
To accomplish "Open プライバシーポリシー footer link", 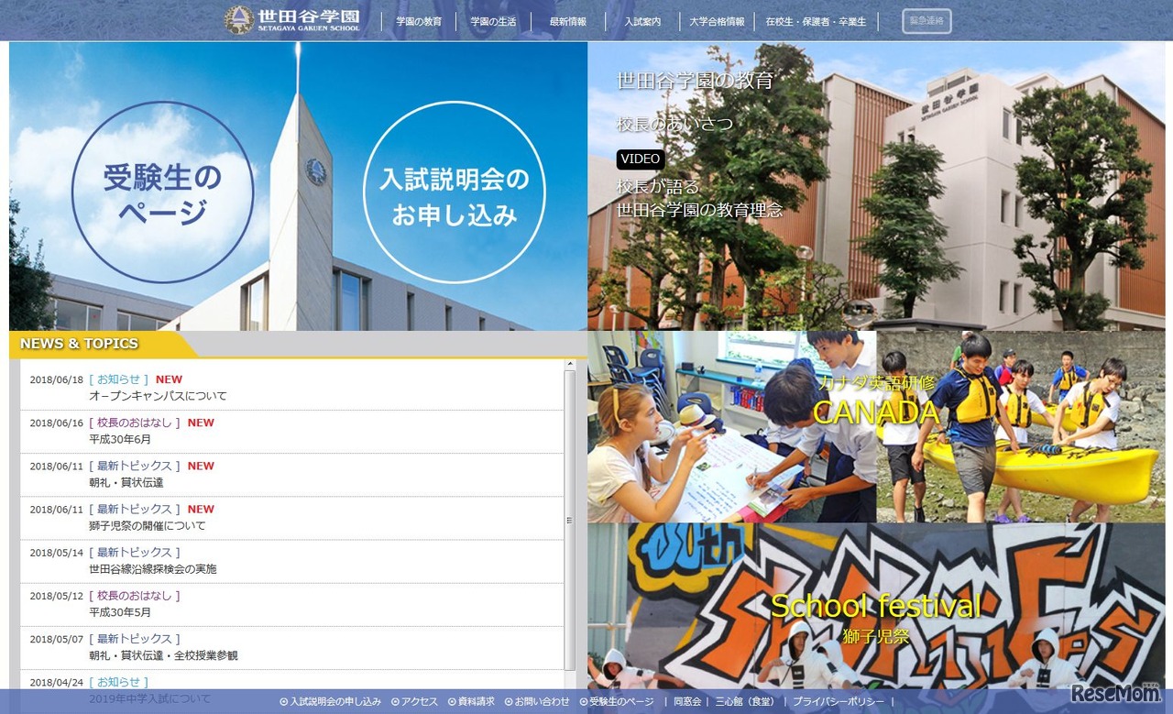I will point(839,702).
